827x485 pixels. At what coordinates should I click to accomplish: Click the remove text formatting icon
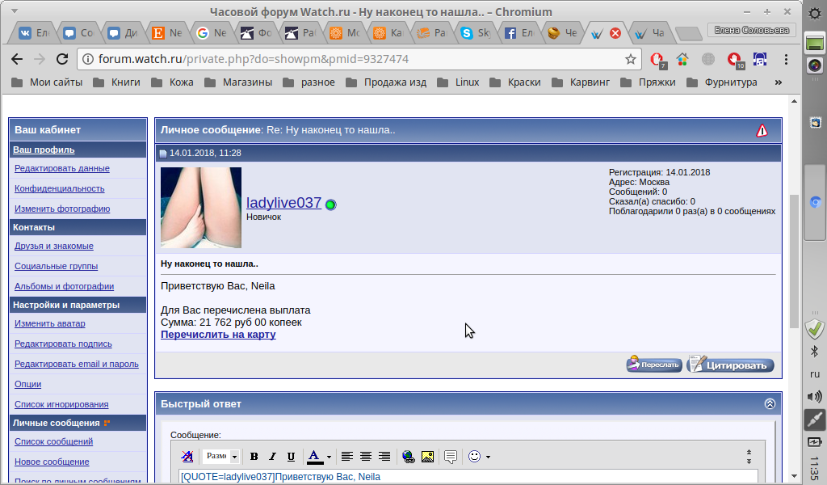[x=187, y=457]
